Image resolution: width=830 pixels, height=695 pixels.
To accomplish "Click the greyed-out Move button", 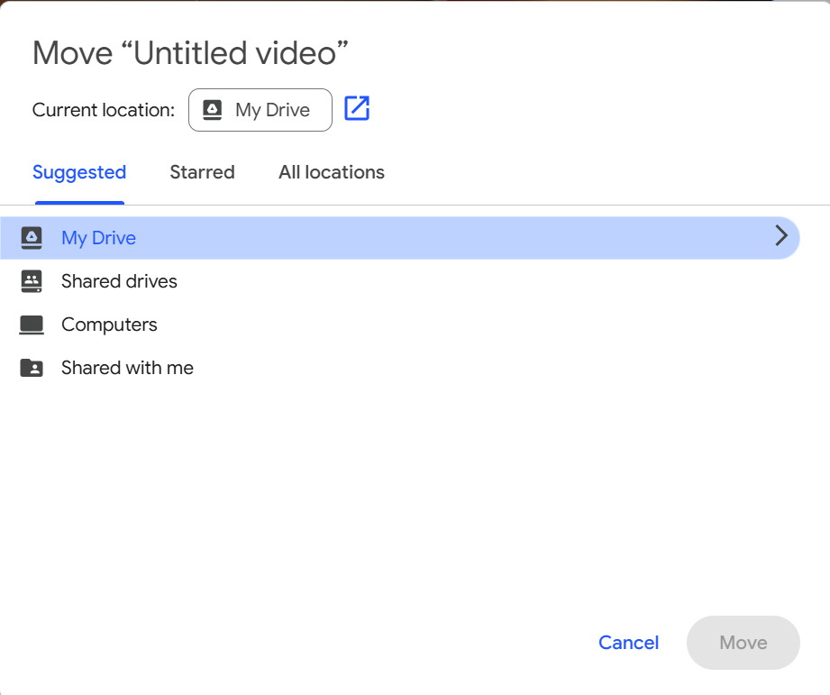I will [x=743, y=642].
